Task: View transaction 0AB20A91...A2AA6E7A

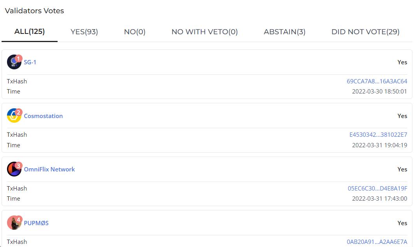Action: pyautogui.click(x=377, y=242)
